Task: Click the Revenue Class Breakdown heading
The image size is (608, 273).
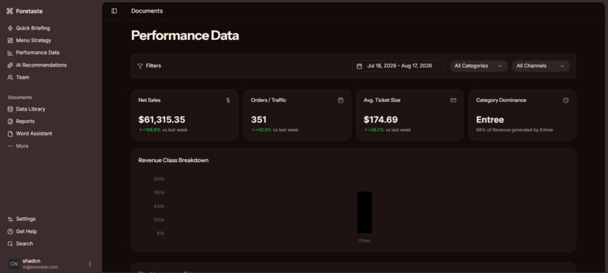Action: tap(173, 160)
